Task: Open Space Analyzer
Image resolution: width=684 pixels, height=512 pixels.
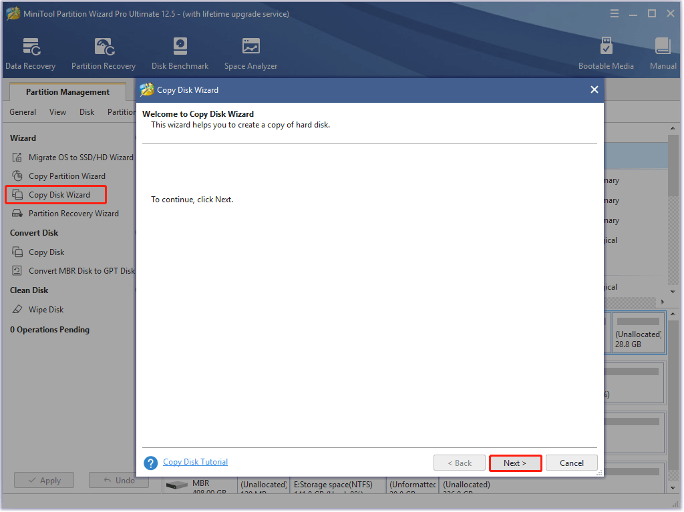Action: pyautogui.click(x=250, y=53)
